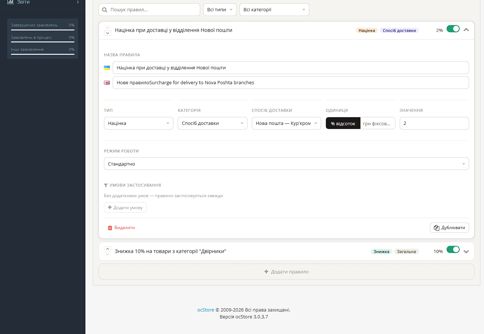Image resolution: width=484 pixels, height=334 pixels.
Task: Open the Звіти sidebar menu item
Action: 43,2
